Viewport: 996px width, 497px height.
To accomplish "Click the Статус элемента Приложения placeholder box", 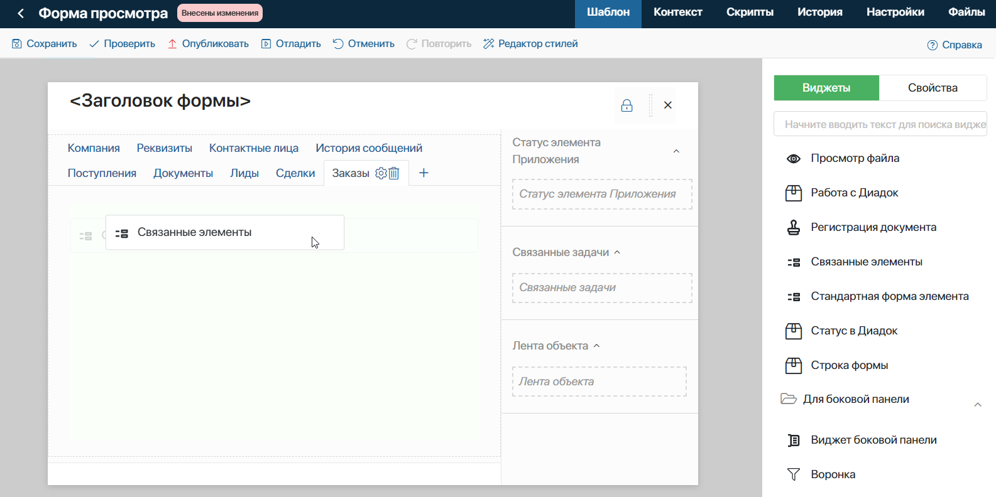I will coord(602,194).
